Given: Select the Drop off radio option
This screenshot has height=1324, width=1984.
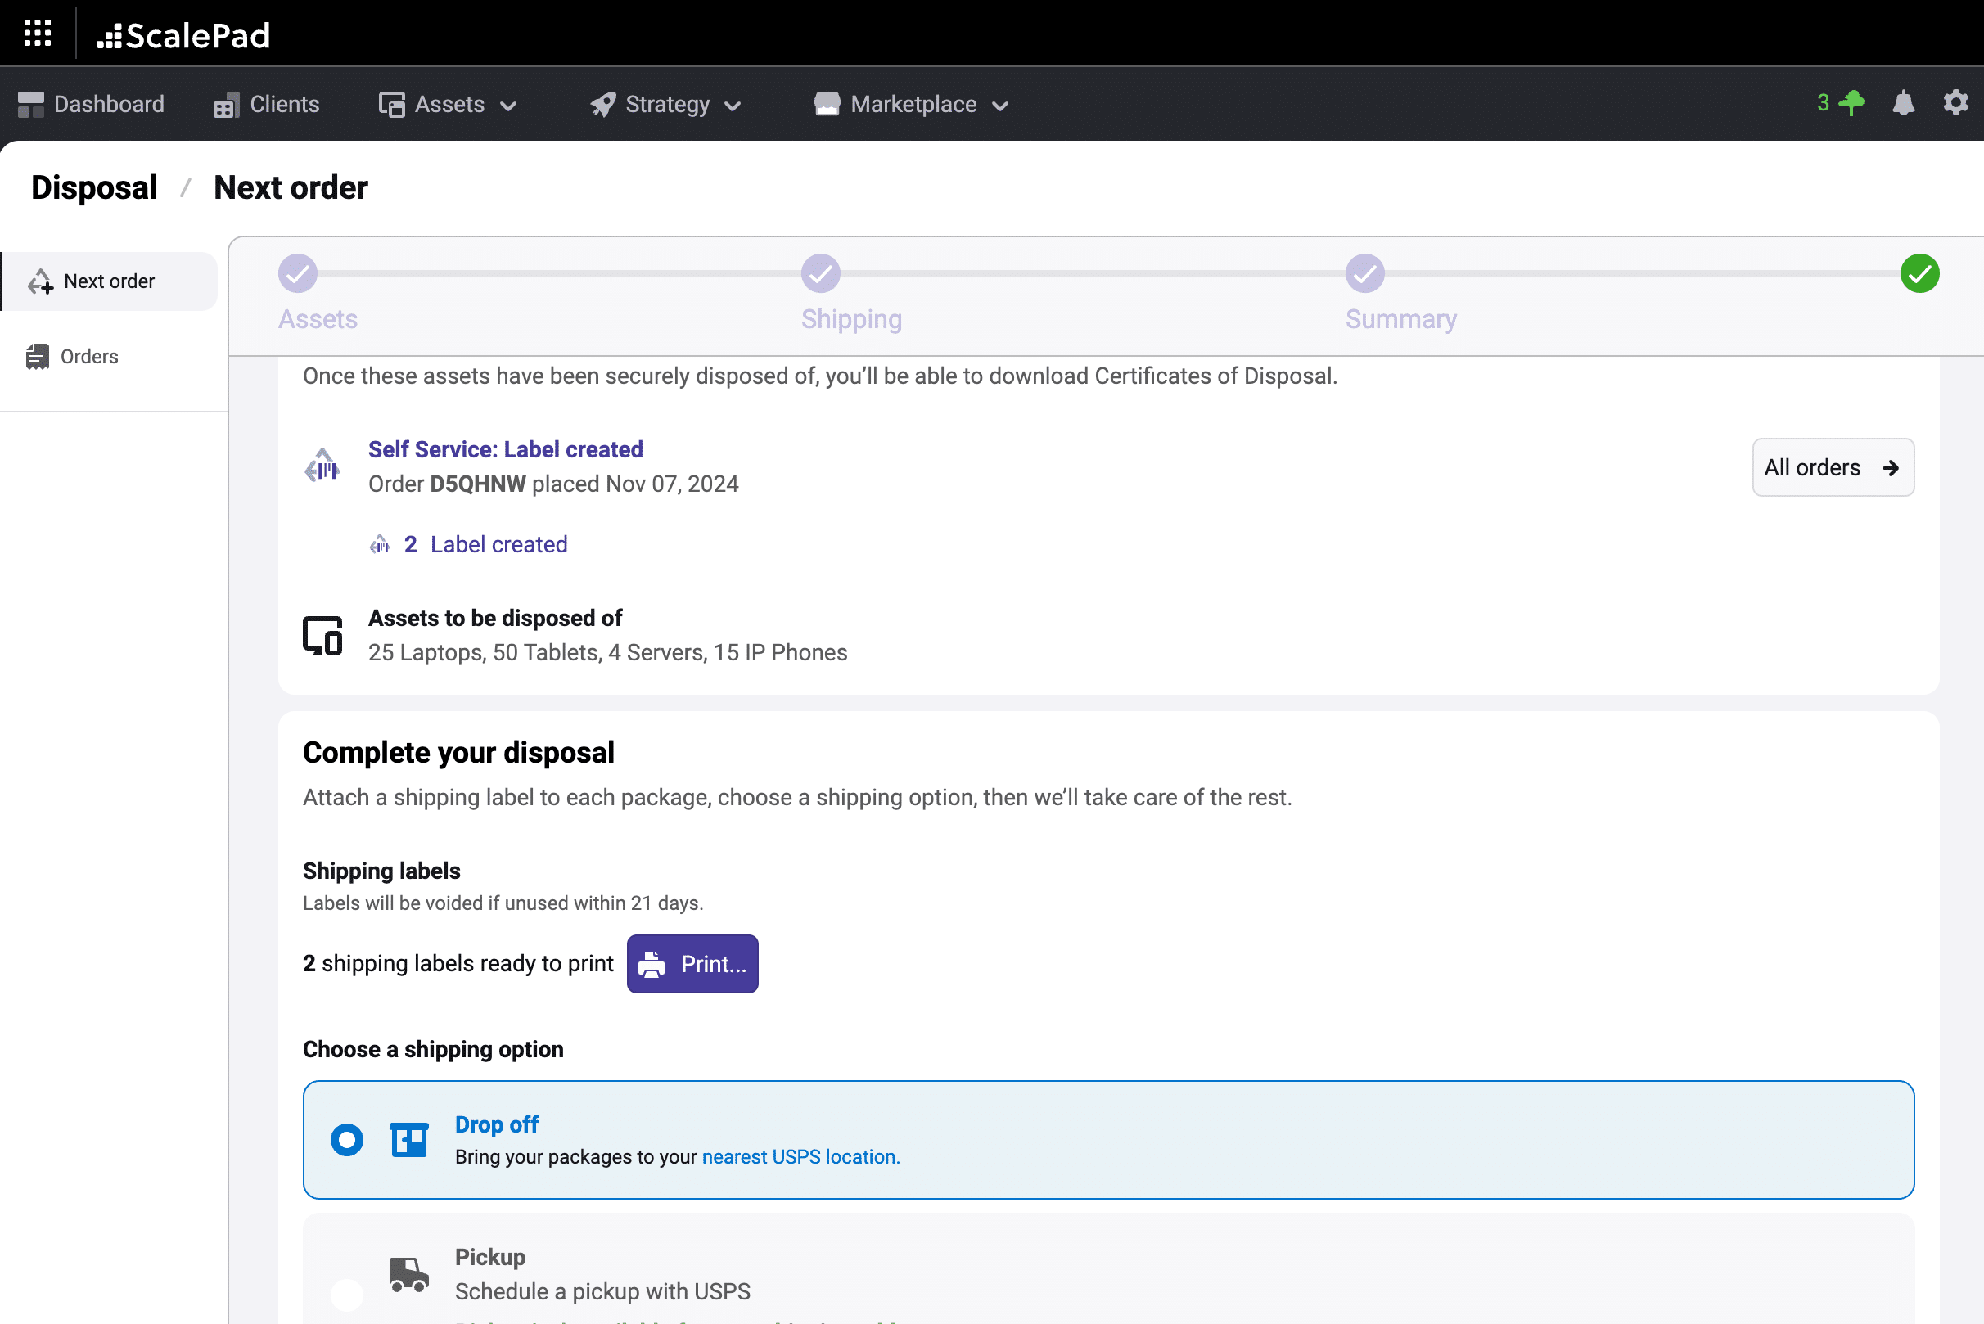Looking at the screenshot, I should [x=347, y=1140].
